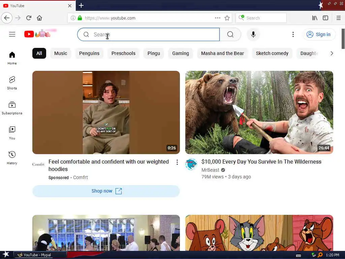Click browser back arrow button
345x259 pixels.
tap(7, 18)
